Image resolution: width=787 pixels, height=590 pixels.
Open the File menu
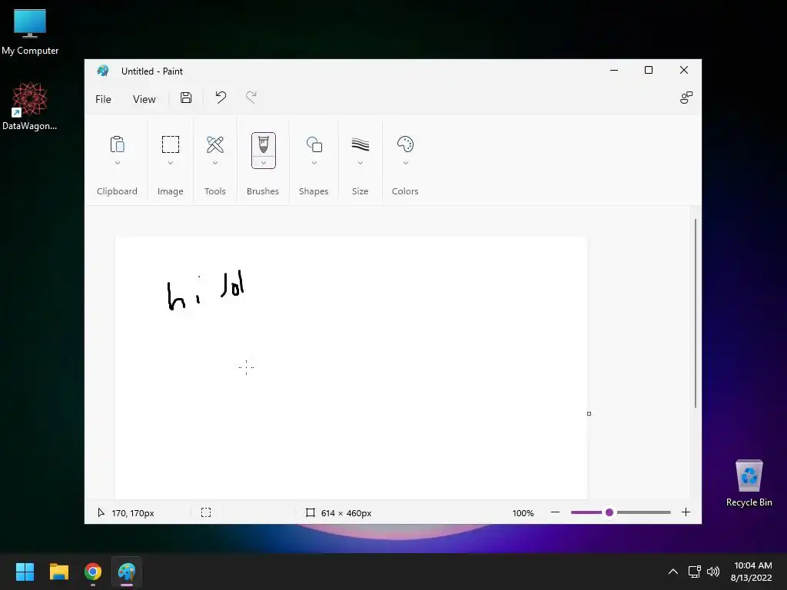(x=103, y=99)
